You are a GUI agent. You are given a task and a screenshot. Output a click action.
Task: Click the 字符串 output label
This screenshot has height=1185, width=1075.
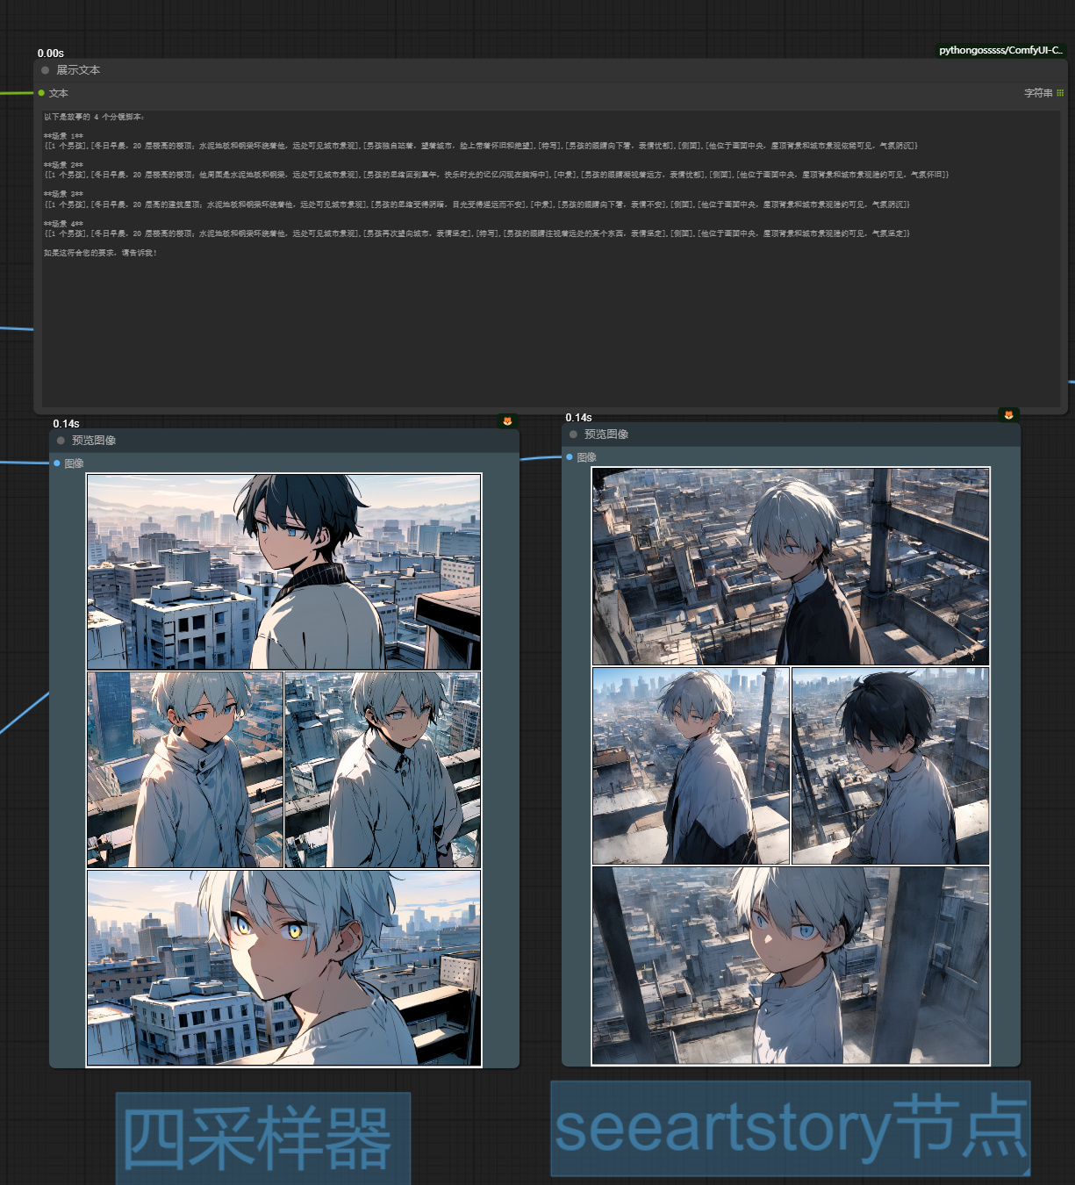(1038, 93)
